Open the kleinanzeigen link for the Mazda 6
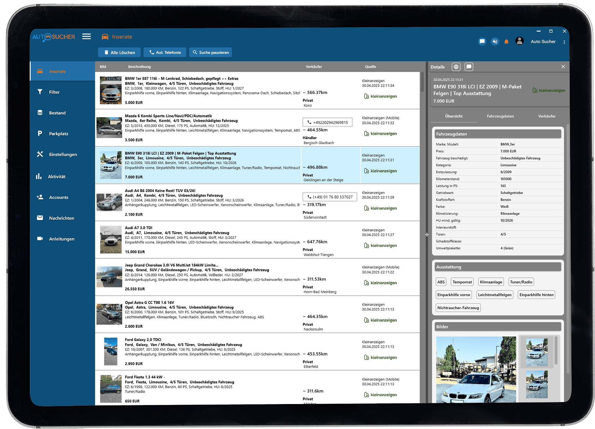Screen dimensions: 595x429 (380, 133)
